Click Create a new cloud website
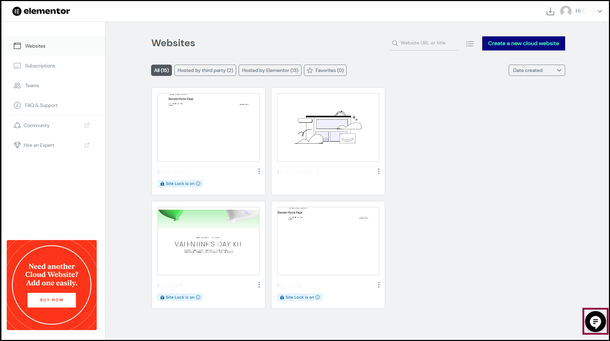 [523, 43]
